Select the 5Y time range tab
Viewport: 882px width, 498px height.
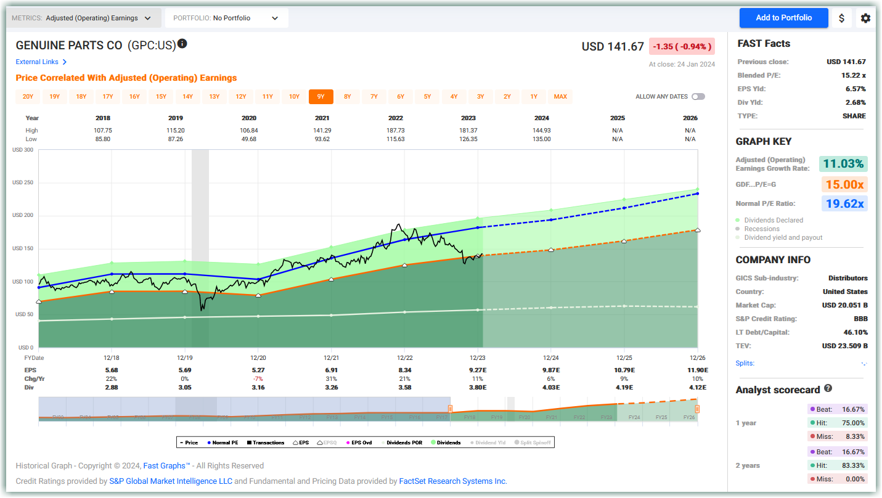pos(427,97)
